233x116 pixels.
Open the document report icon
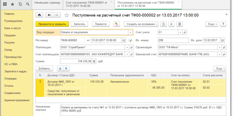(x=163, y=24)
